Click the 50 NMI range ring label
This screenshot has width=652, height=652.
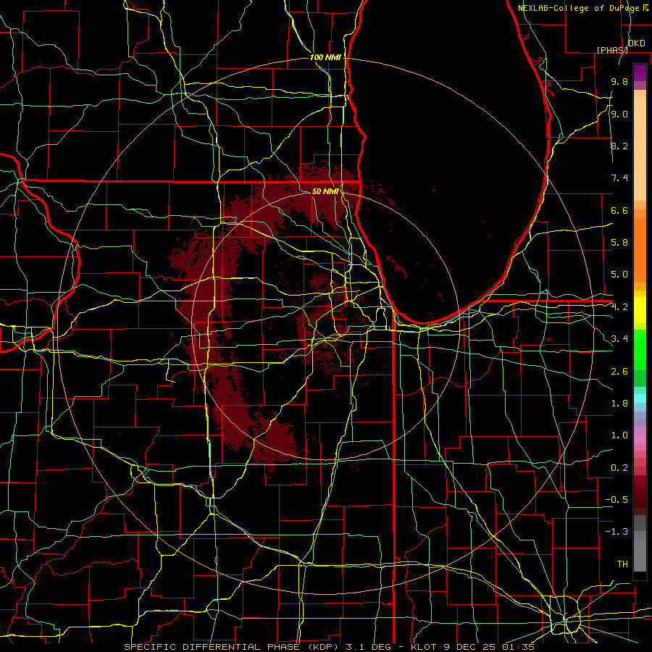[x=325, y=191]
